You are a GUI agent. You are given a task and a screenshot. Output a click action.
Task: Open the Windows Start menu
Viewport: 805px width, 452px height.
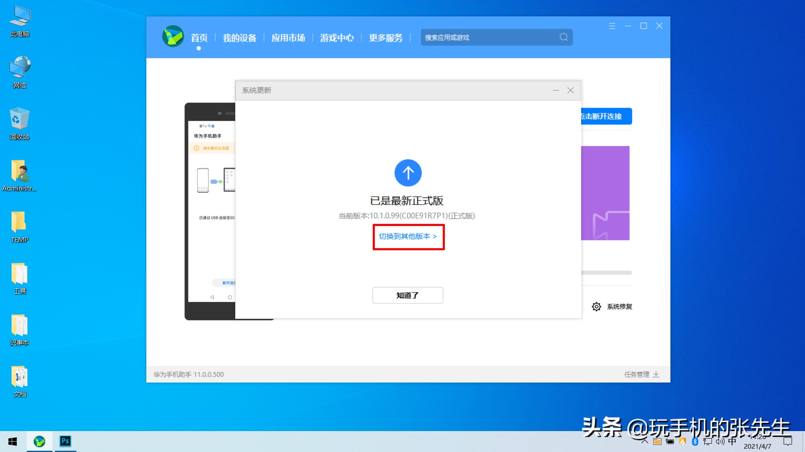click(13, 442)
